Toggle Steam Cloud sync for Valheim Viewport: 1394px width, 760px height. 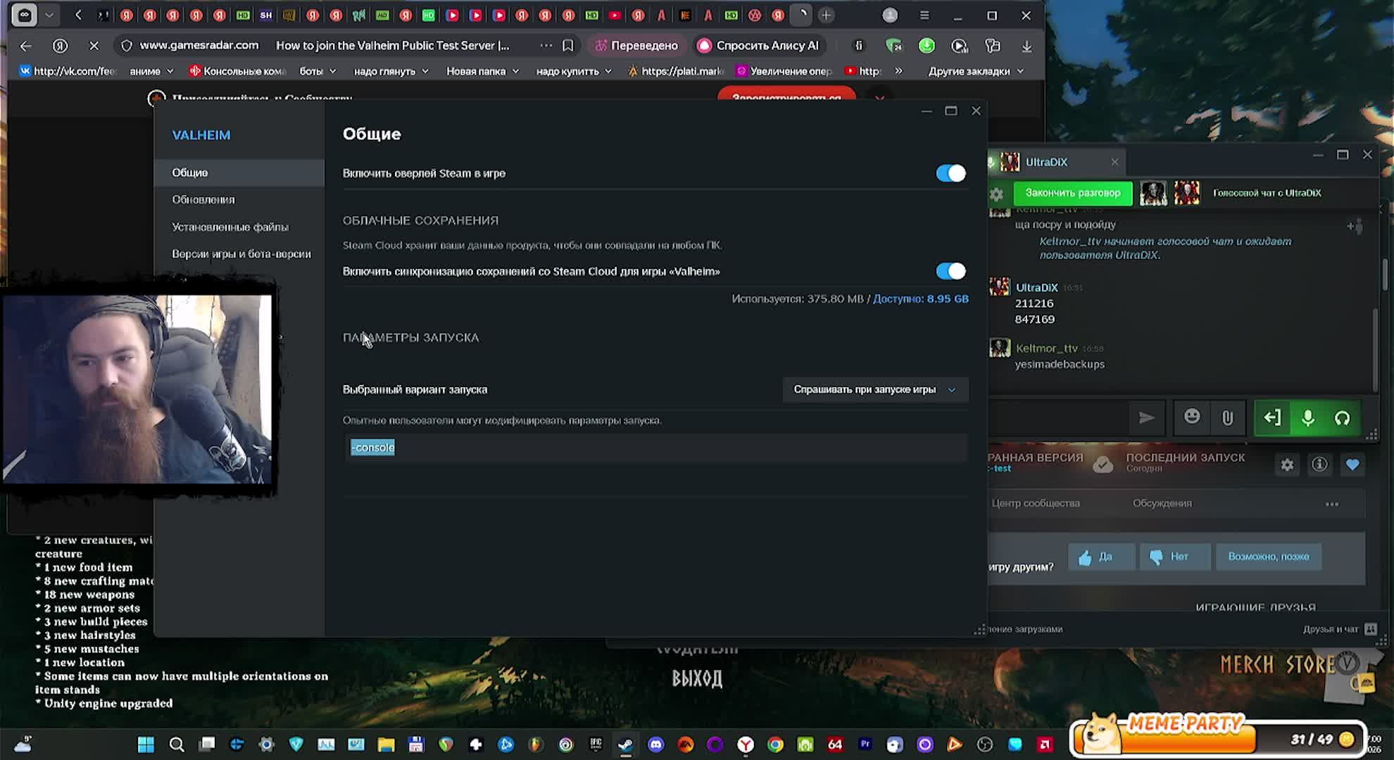point(950,271)
